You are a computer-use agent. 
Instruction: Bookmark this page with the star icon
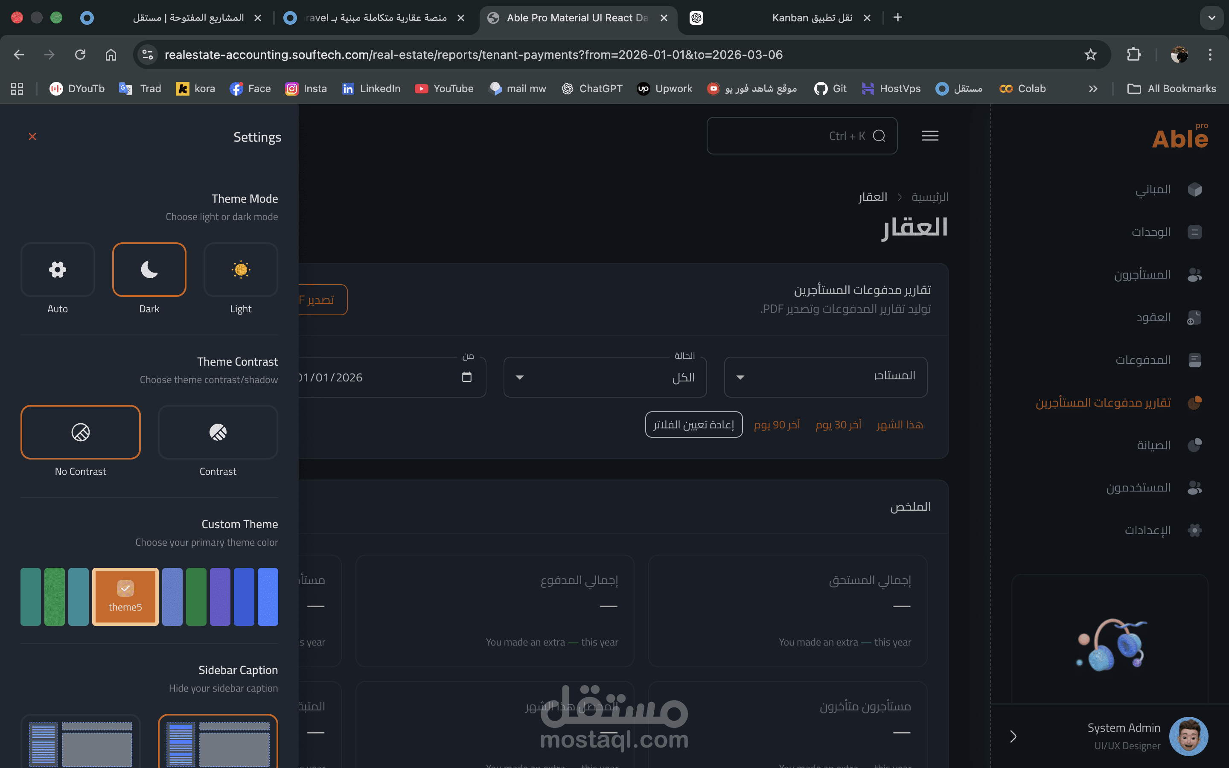[1090, 54]
